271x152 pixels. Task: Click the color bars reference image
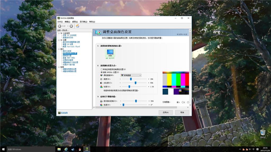(x=176, y=83)
